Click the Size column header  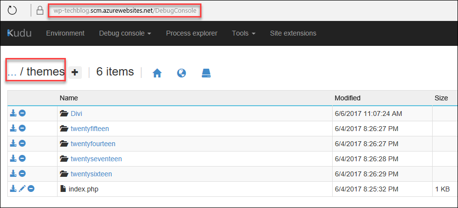[x=441, y=98]
